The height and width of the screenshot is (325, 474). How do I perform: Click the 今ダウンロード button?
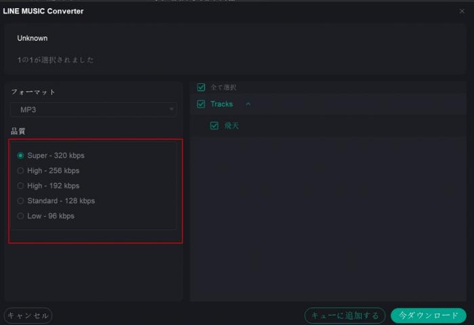[x=429, y=316]
